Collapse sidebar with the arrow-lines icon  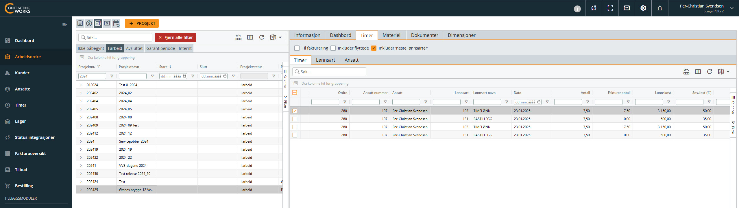click(65, 24)
